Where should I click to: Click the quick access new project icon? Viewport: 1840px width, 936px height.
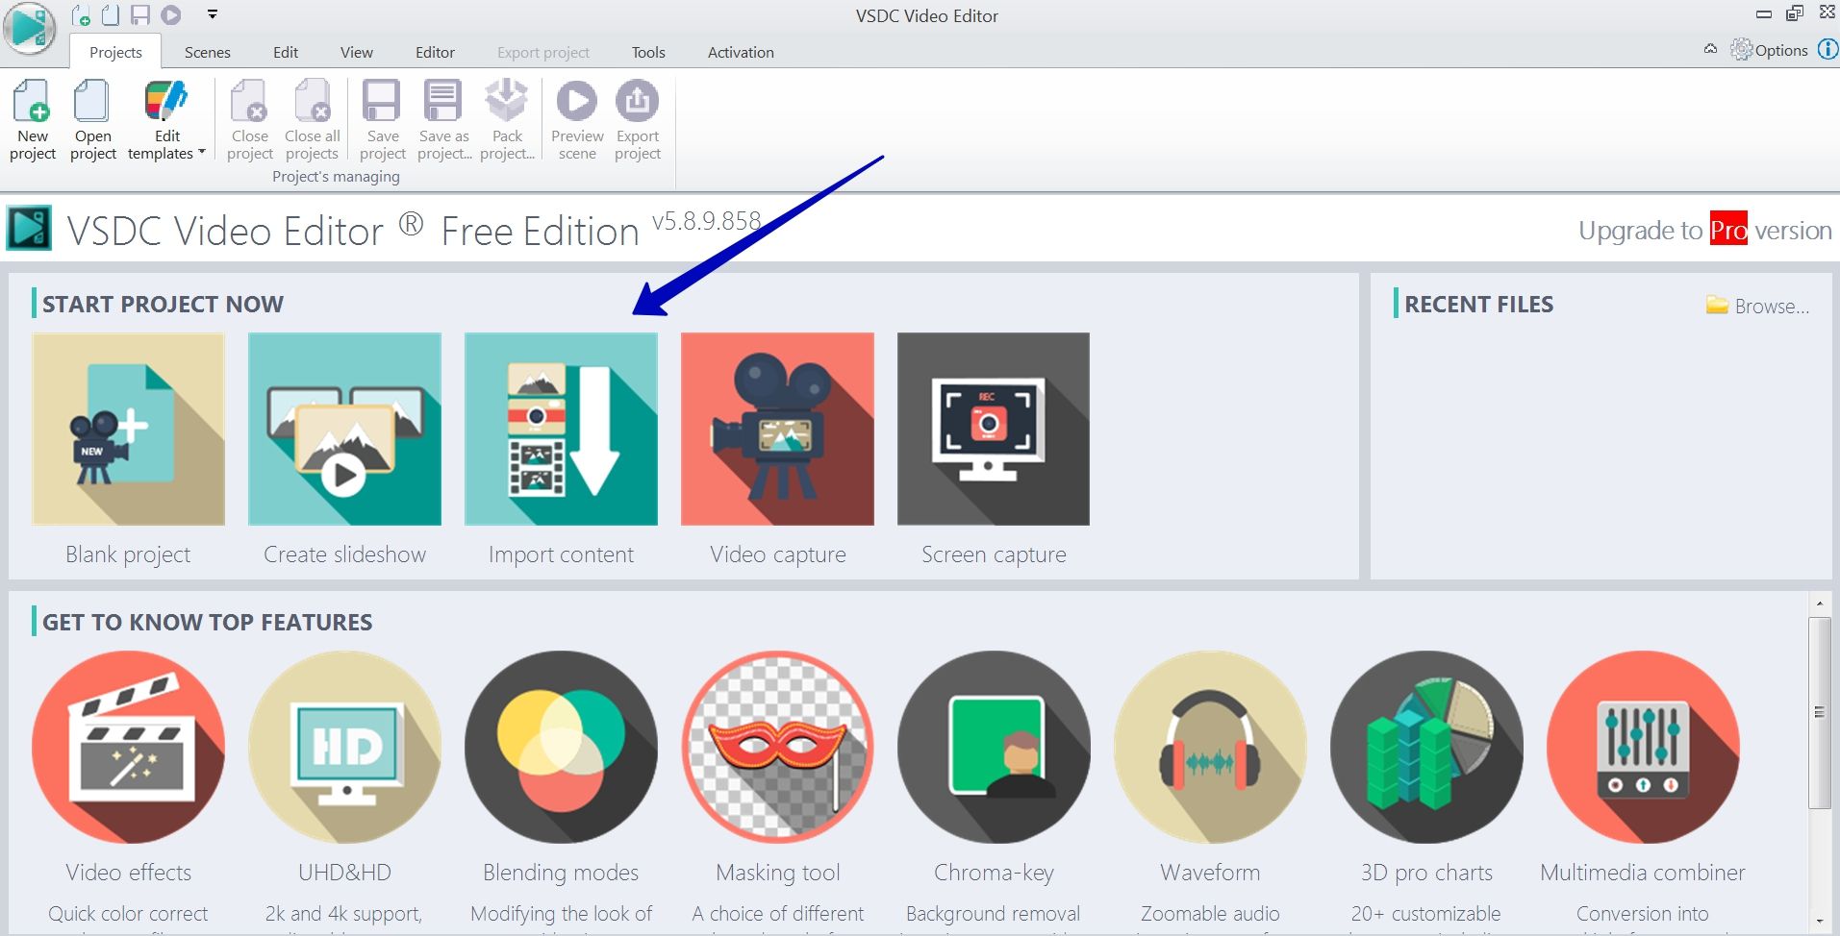click(82, 15)
